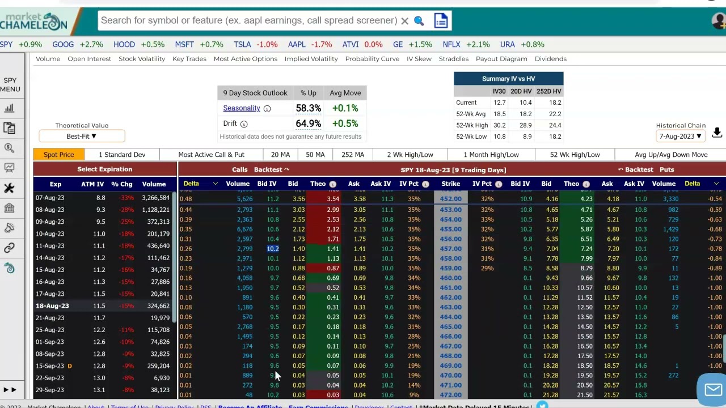Open the bank building icon in sidebar
Viewport: 726px width, 408px height.
point(9,208)
